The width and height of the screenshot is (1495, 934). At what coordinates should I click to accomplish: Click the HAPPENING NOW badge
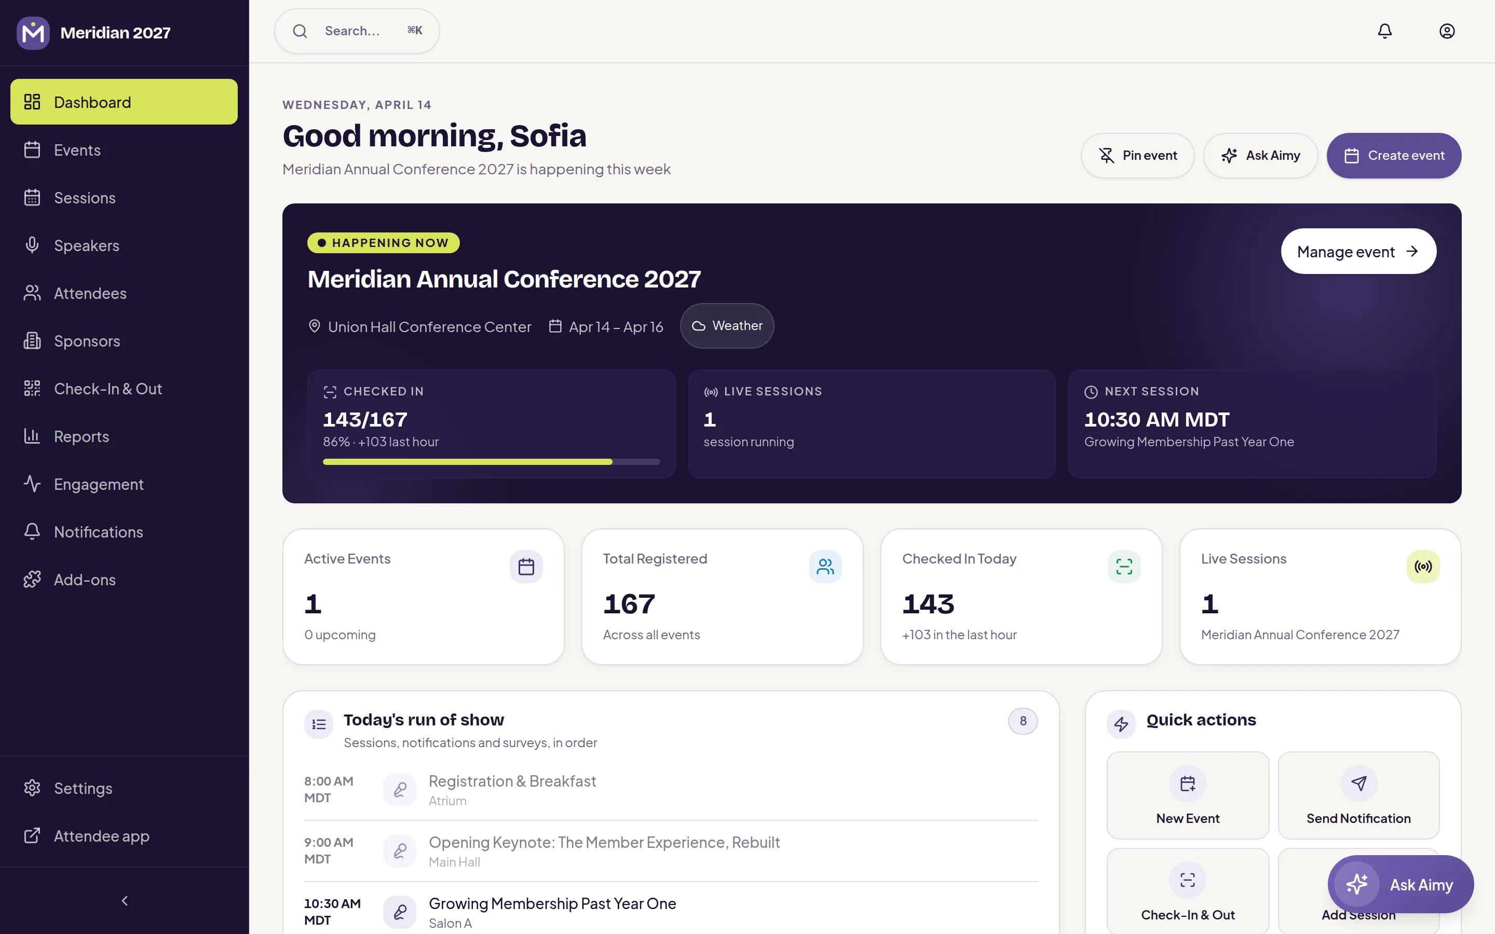pos(384,243)
